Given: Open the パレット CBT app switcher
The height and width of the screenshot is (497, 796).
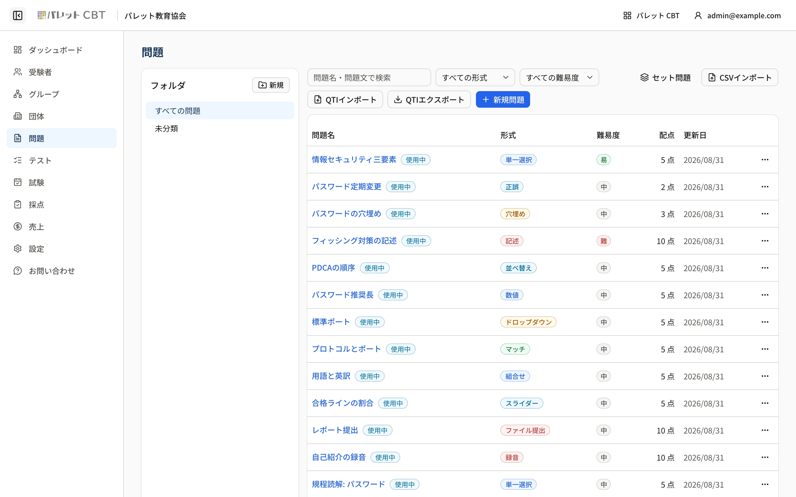Looking at the screenshot, I should (x=651, y=15).
